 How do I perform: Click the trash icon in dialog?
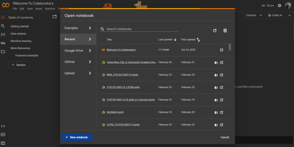point(225,31)
